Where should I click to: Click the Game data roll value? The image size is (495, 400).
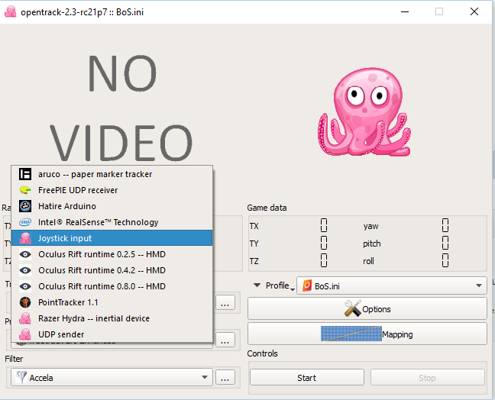tap(445, 260)
